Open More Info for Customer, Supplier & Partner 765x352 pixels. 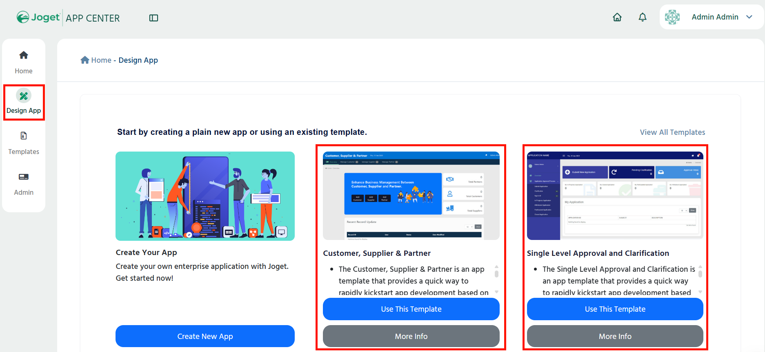click(x=411, y=336)
